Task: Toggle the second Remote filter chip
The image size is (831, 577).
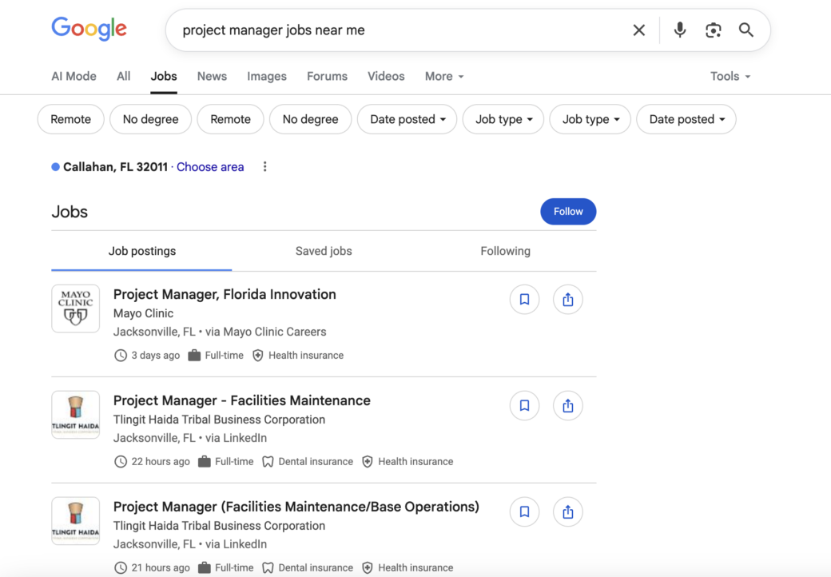Action: click(x=231, y=119)
